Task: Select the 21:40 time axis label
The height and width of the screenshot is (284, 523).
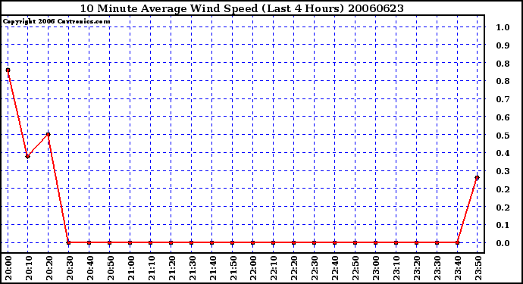Action: point(213,268)
